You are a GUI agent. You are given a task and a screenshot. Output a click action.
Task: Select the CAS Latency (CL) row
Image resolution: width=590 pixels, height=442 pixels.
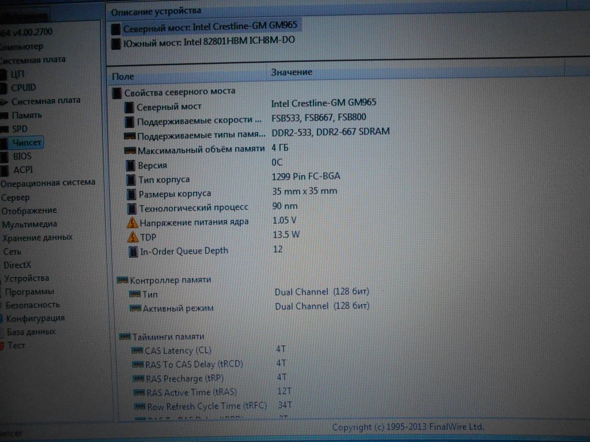[209, 350]
